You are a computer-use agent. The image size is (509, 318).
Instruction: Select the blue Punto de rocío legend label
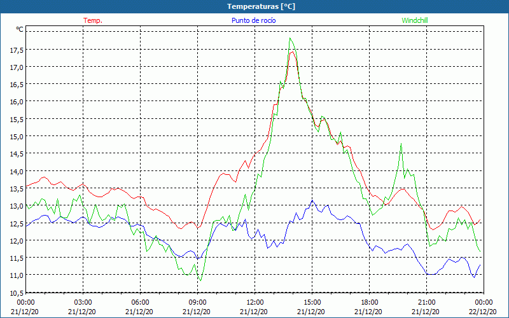click(253, 20)
